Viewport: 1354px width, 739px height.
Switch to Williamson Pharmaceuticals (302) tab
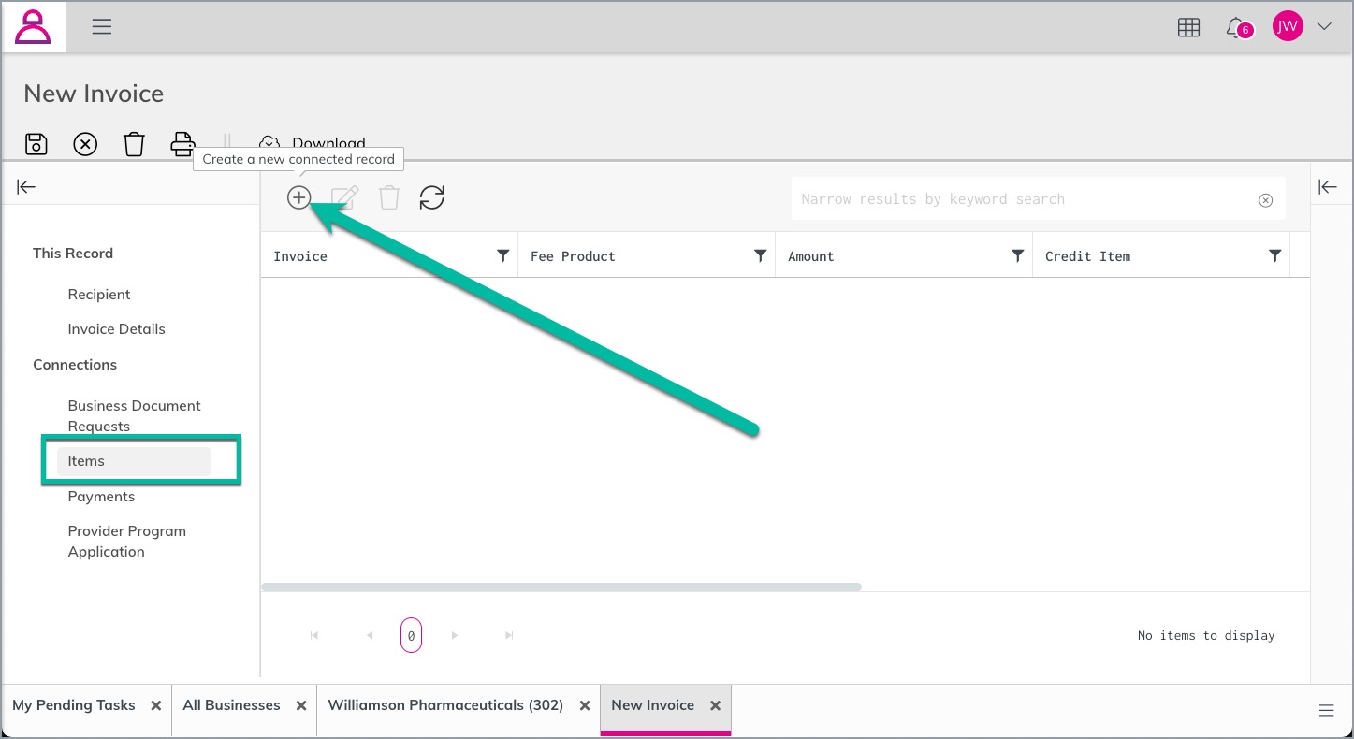tap(445, 705)
